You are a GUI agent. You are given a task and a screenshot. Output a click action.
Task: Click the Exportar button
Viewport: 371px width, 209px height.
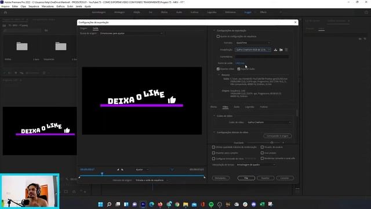(265, 178)
